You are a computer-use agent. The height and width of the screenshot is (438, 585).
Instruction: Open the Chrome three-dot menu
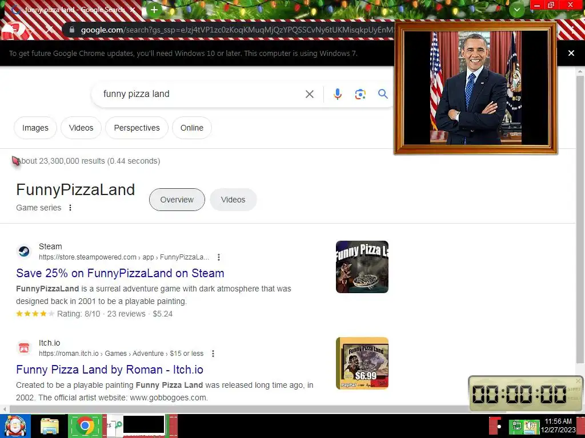point(572,30)
